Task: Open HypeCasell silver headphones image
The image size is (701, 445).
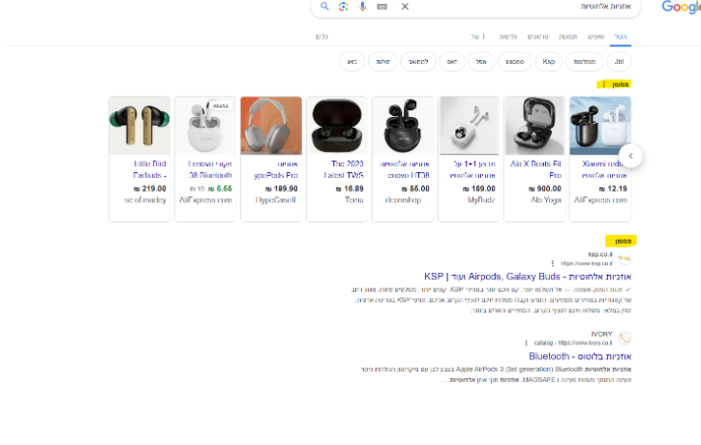Action: [271, 126]
